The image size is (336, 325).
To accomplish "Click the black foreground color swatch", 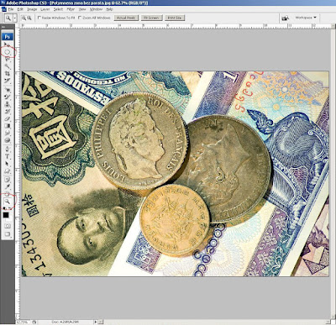I will (6, 215).
